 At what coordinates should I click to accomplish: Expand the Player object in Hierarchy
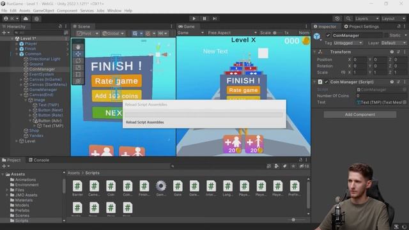pyautogui.click(x=17, y=44)
